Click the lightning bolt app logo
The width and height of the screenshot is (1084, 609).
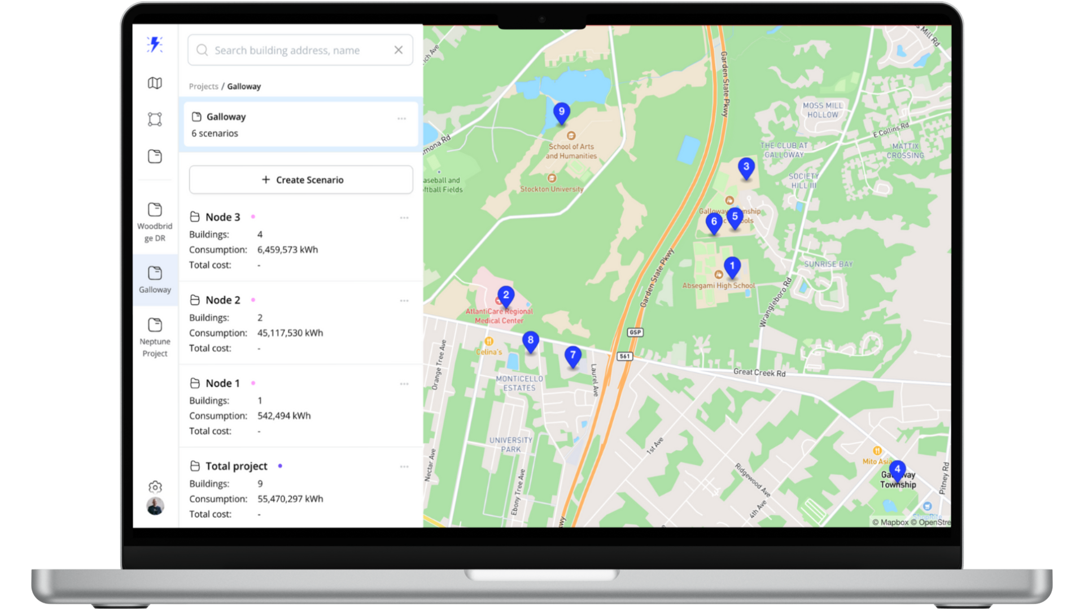coord(155,45)
